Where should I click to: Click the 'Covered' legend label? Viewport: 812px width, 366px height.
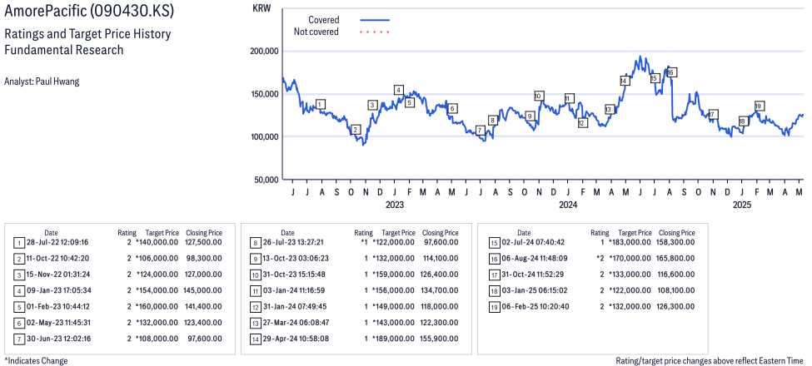tap(324, 20)
